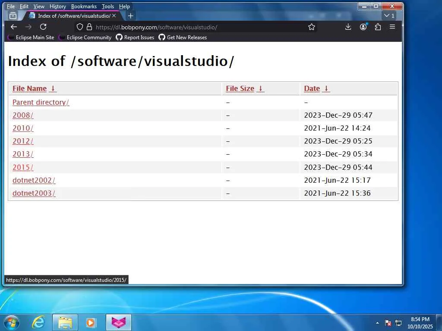Viewport: 442px width, 331px height.
Task: Click the site security padlock icon
Action: (89, 27)
